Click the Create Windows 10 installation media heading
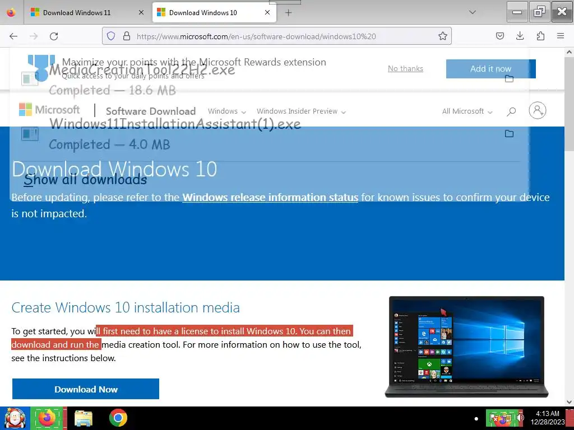The image size is (574, 430). point(126,307)
